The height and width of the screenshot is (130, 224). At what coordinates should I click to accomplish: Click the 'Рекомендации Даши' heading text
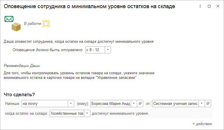(x=22, y=66)
